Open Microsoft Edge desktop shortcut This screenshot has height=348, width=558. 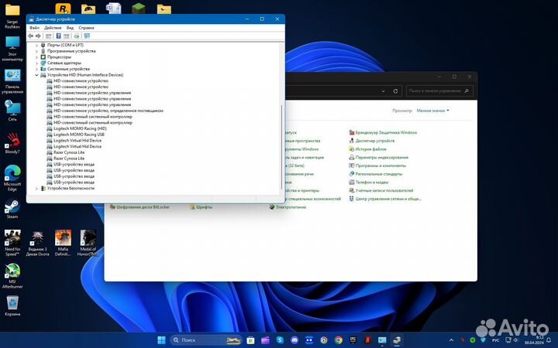12,175
